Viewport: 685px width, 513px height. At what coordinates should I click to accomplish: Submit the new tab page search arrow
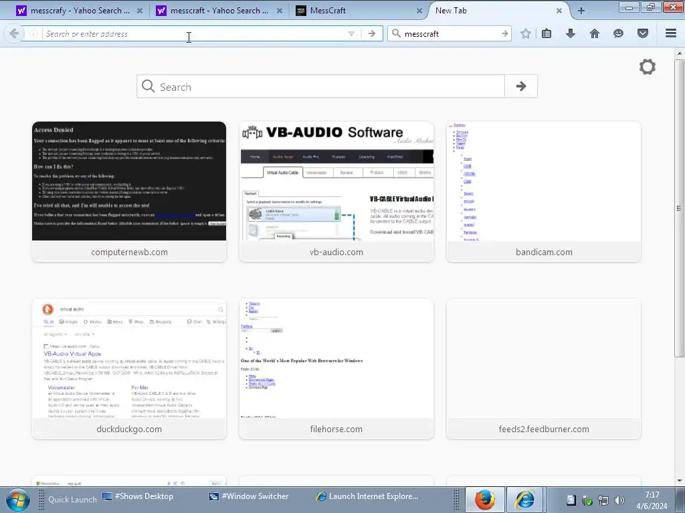[x=520, y=86]
